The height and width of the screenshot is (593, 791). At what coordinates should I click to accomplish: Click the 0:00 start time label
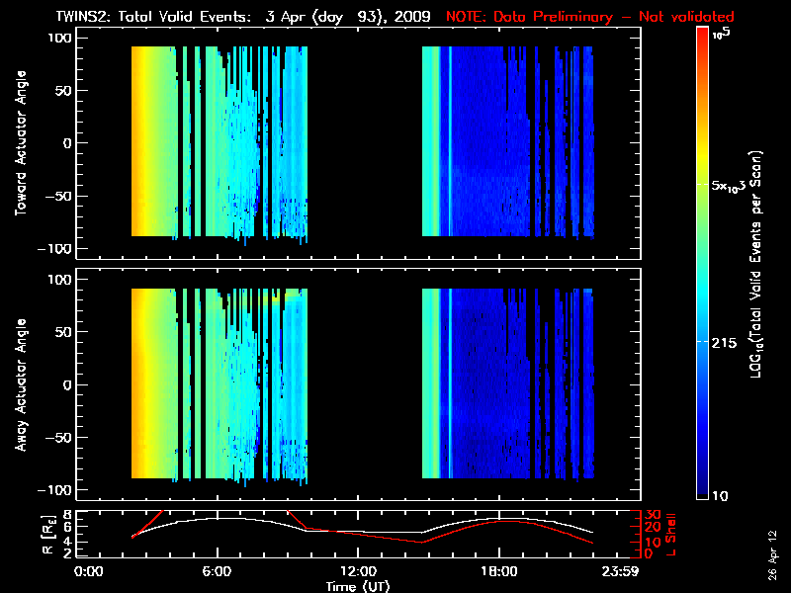[x=89, y=572]
